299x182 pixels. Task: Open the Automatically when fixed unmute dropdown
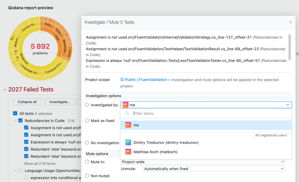coord(213,169)
